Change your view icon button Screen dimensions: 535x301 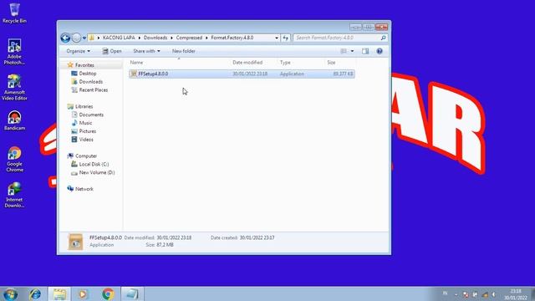coord(344,51)
